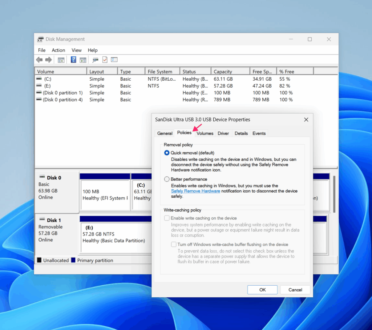Click the Disk Management title bar app icon

[x=41, y=39]
